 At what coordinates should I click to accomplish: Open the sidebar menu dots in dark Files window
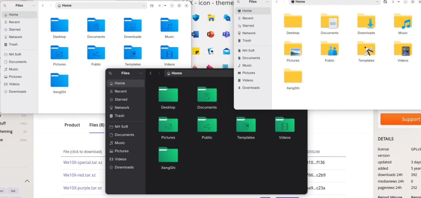coord(141,73)
